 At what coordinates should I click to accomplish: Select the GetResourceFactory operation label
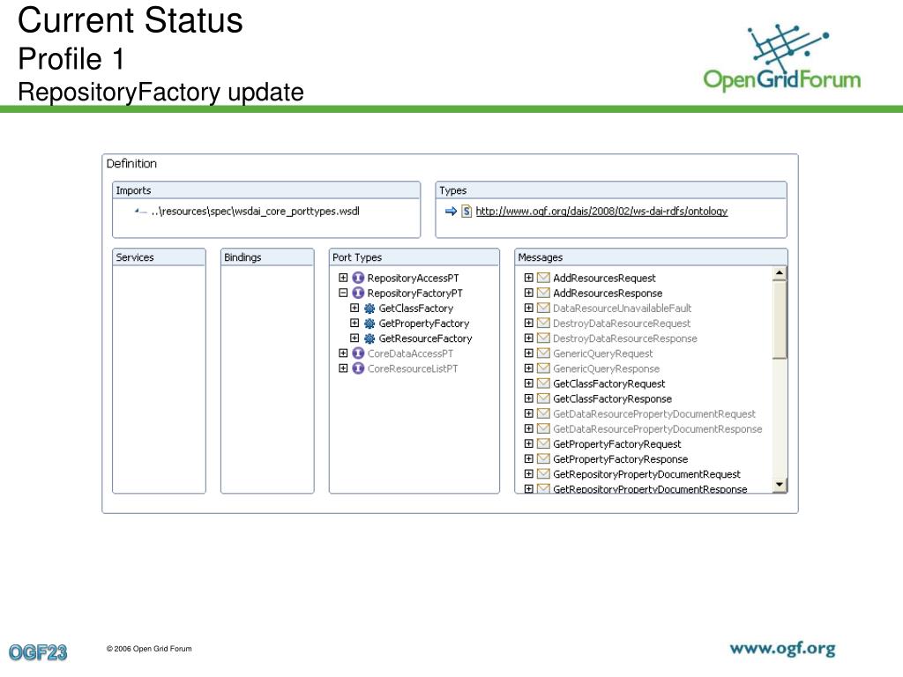[x=425, y=338]
